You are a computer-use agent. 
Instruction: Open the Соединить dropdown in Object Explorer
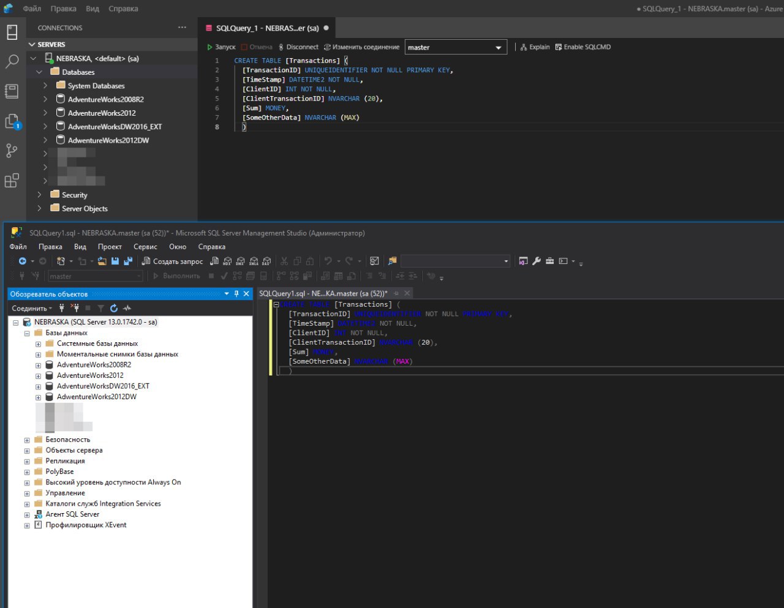point(32,309)
